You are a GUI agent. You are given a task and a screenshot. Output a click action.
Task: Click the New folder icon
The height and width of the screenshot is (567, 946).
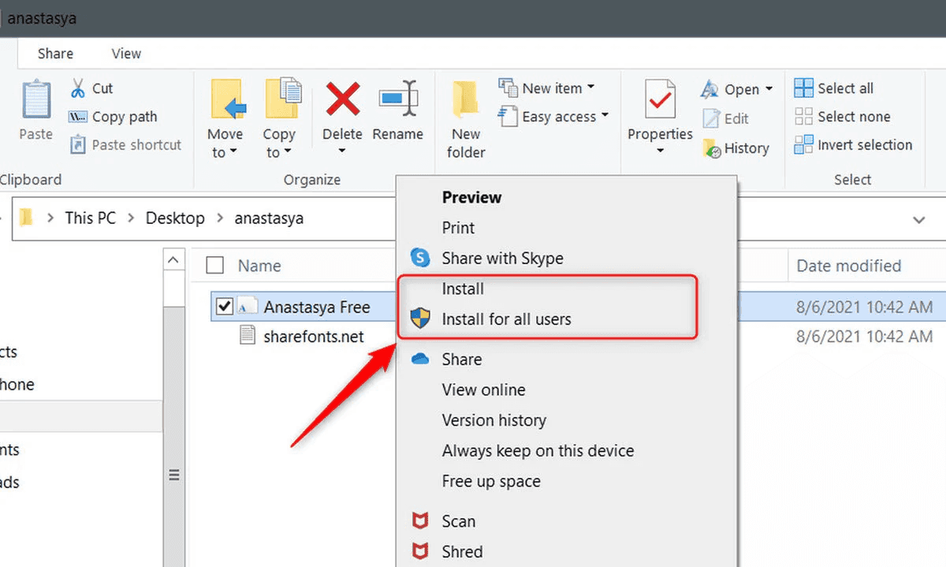click(466, 99)
